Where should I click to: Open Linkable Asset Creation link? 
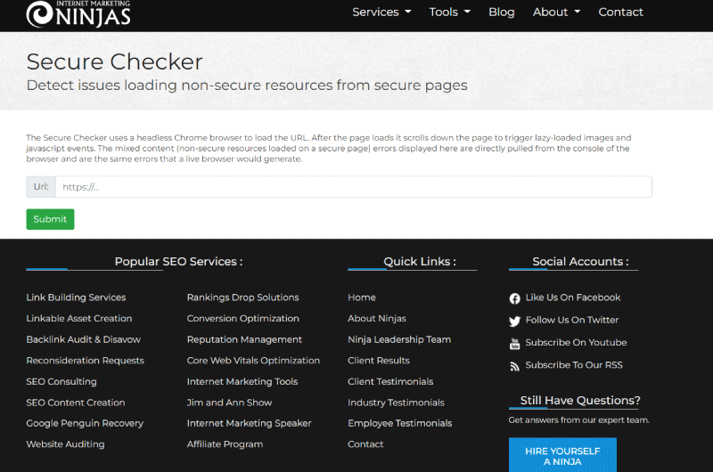pyautogui.click(x=79, y=319)
